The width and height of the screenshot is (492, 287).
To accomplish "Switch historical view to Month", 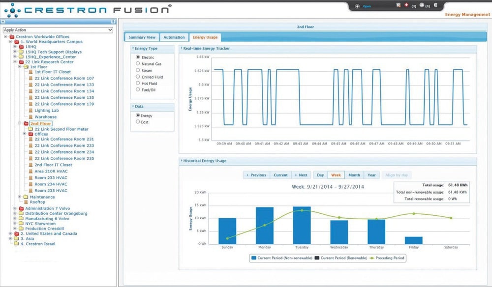I will coord(354,175).
